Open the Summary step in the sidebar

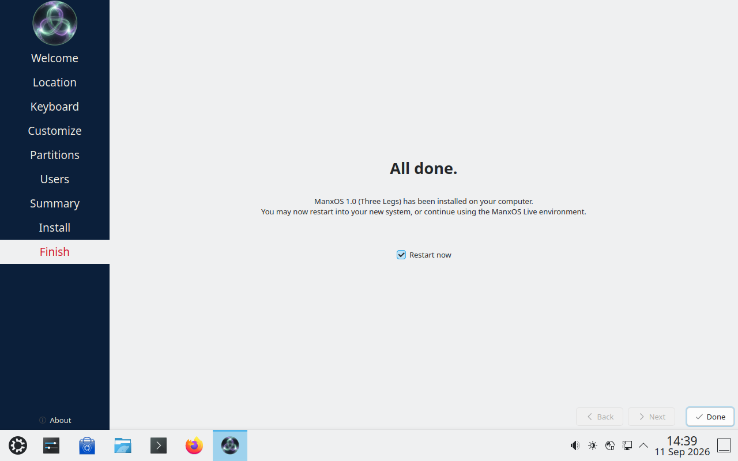55,203
